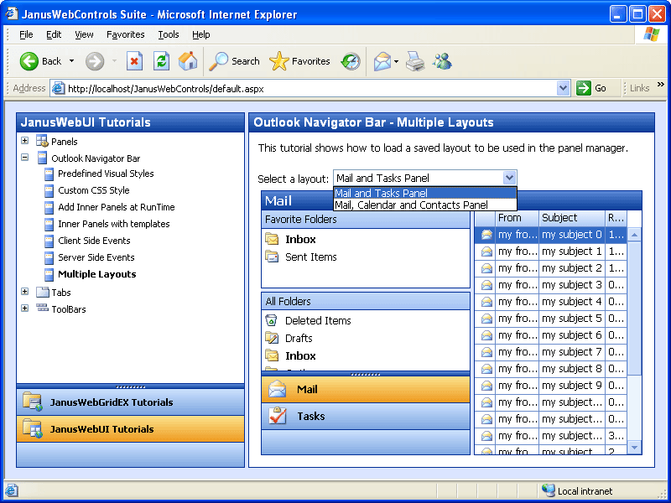The image size is (671, 503).
Task: Select the my subject 3 row
Action: pos(550,285)
